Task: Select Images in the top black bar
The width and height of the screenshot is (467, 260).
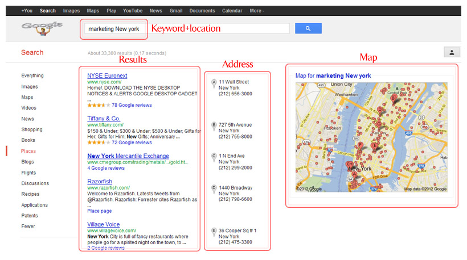Action: (71, 11)
